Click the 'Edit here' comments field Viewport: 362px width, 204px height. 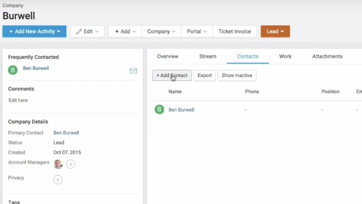(x=18, y=100)
